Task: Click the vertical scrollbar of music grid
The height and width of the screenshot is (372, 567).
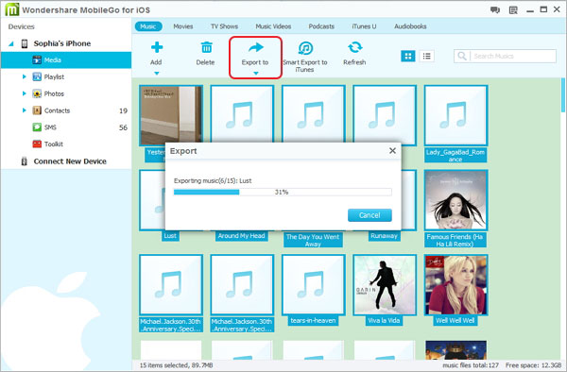Action: (x=563, y=95)
